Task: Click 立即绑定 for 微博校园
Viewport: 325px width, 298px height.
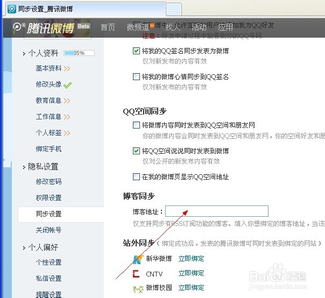Action: point(191,288)
